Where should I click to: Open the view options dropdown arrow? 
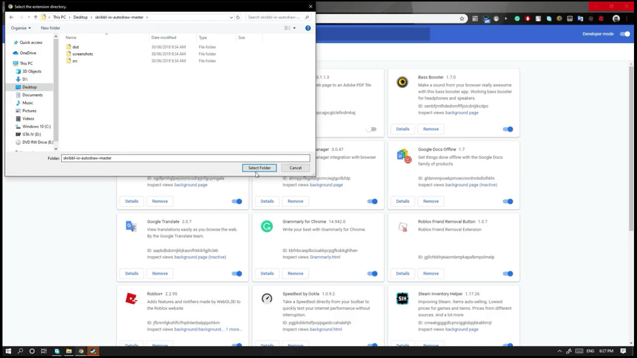pos(294,28)
